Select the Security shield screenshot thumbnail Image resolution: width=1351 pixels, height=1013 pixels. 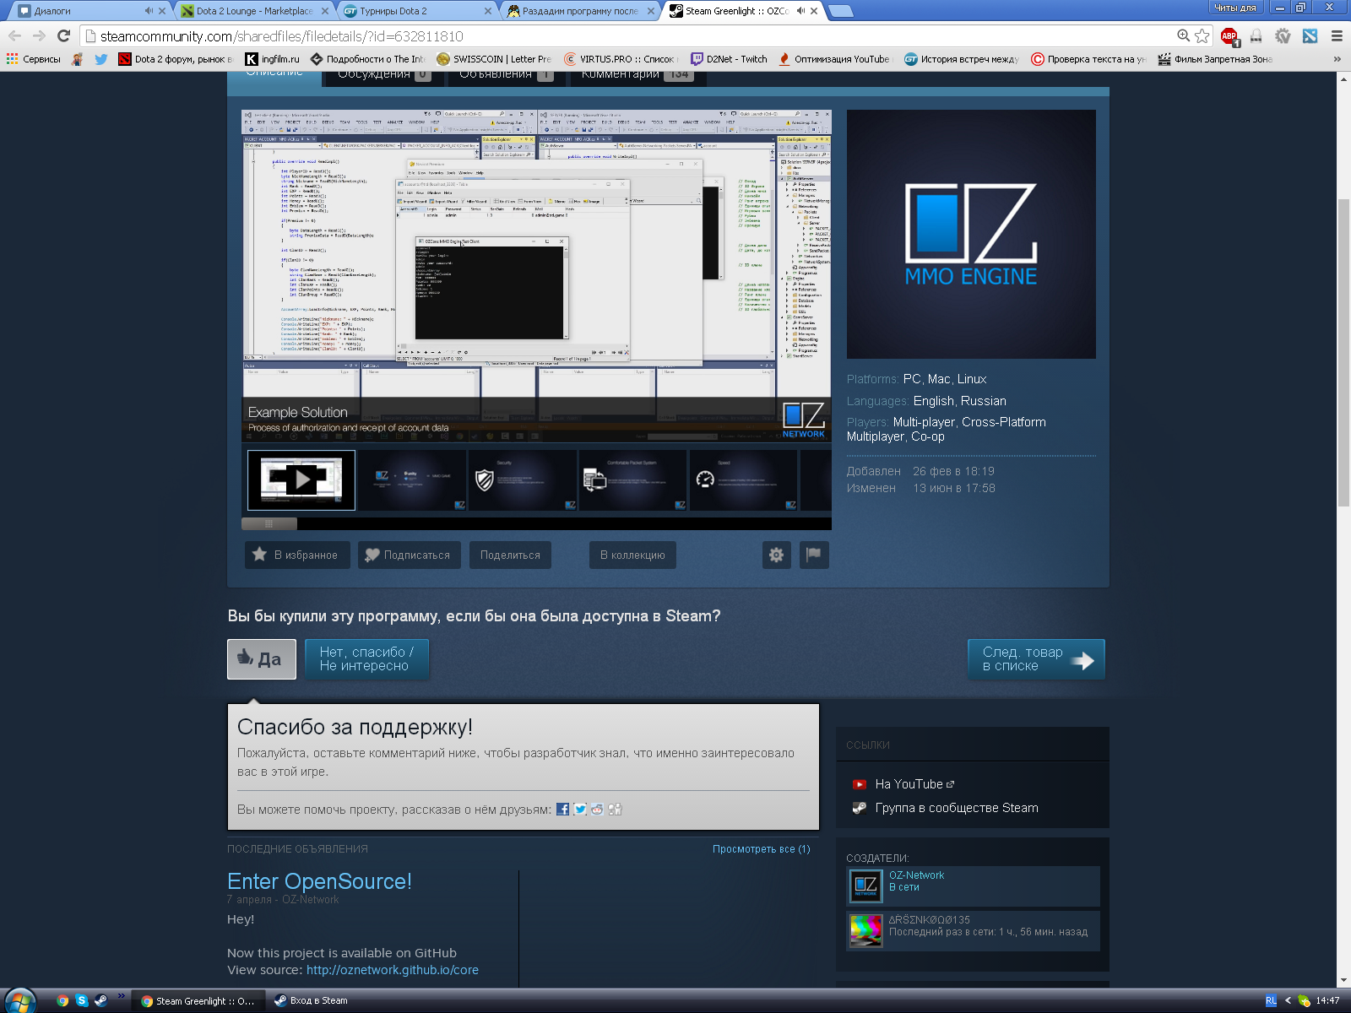tap(523, 480)
